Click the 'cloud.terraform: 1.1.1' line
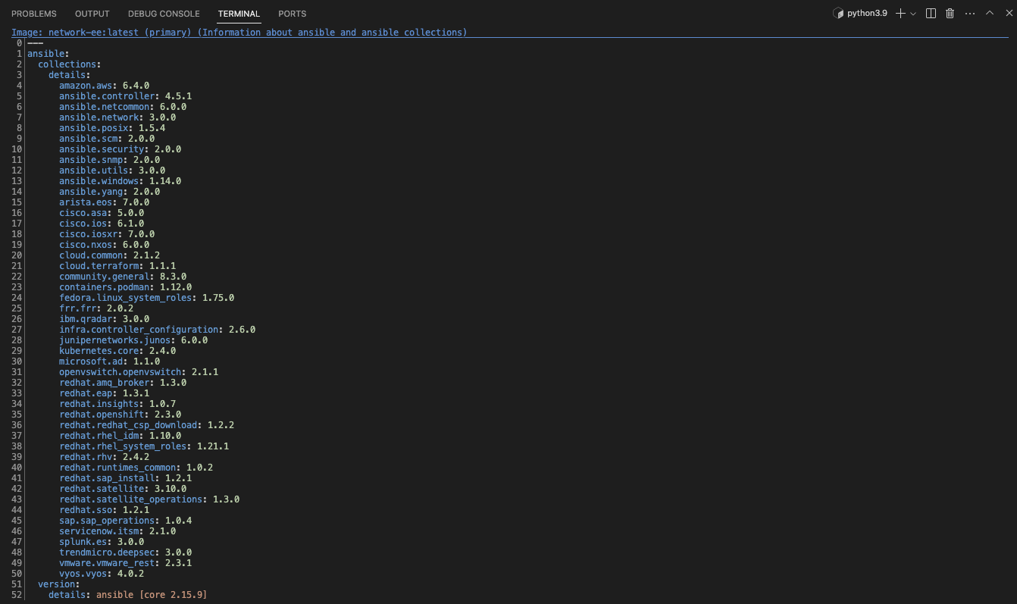The width and height of the screenshot is (1017, 604). [x=117, y=266]
